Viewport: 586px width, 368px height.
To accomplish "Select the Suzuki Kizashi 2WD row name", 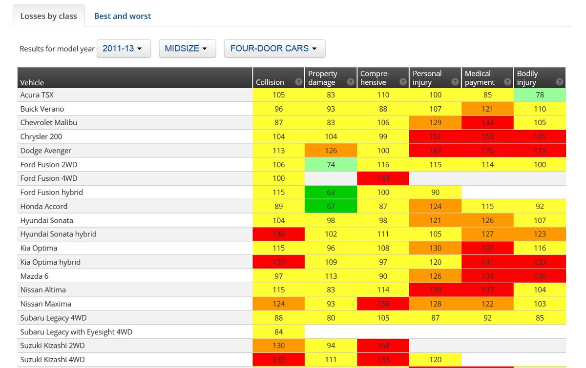I will point(53,346).
